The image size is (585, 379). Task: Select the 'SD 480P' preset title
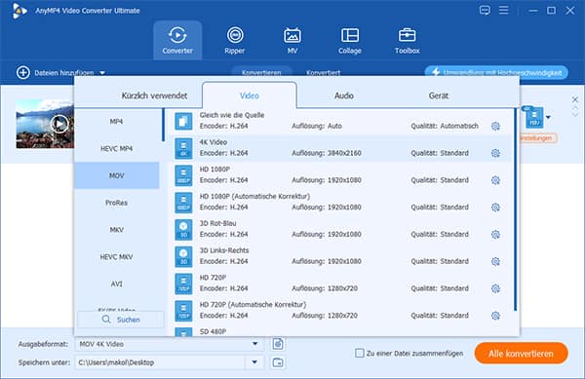[213, 331]
